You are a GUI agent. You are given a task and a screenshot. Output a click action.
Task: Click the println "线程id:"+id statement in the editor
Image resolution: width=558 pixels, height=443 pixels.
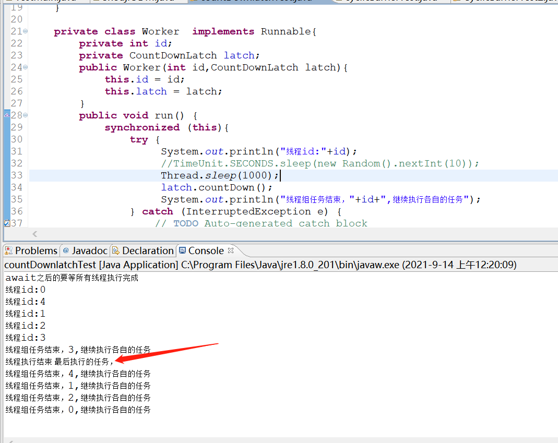(x=259, y=151)
